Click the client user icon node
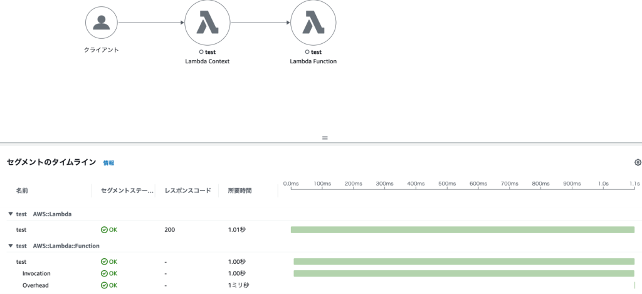Screen dimensions: 642x294 click(102, 23)
